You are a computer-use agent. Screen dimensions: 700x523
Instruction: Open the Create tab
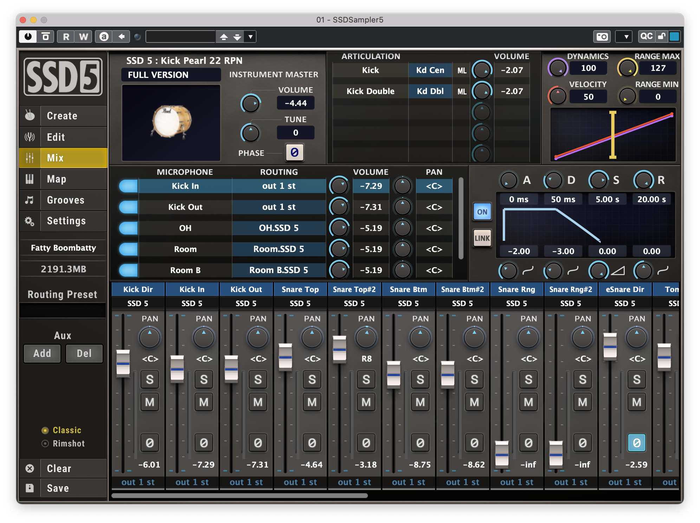63,116
